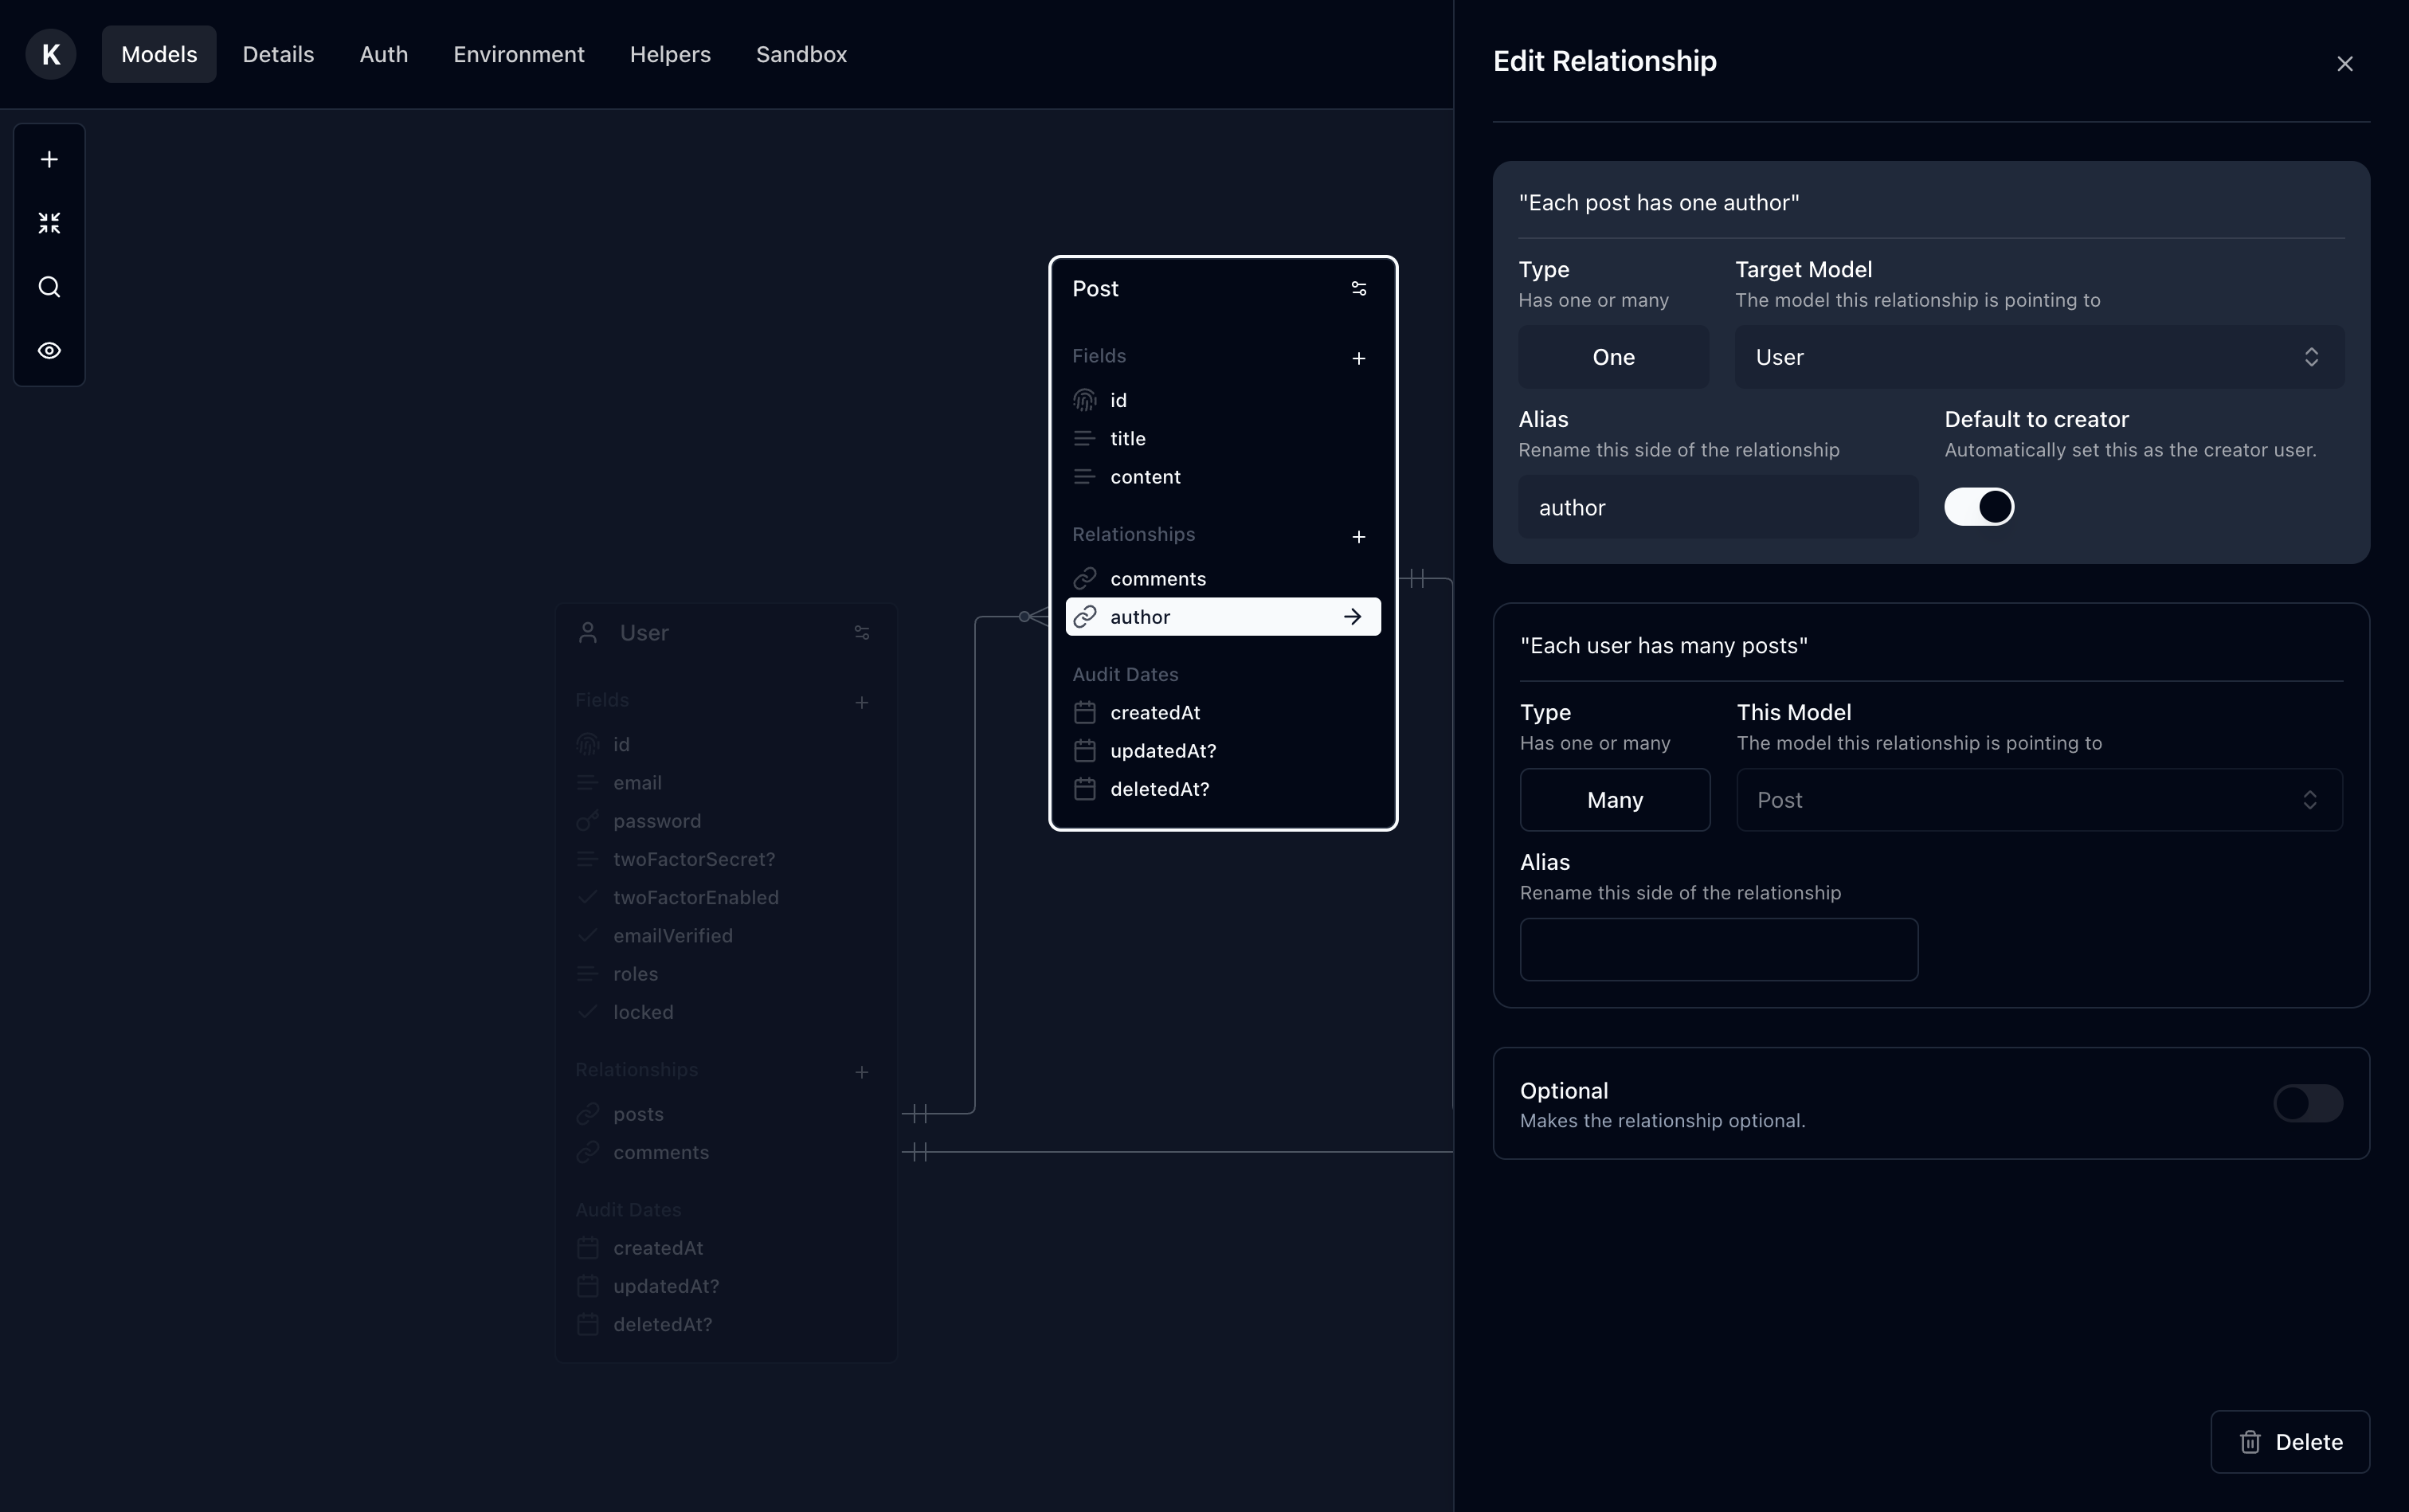The image size is (2409, 1512).
Task: Click the One type selector button
Action: click(1613, 357)
